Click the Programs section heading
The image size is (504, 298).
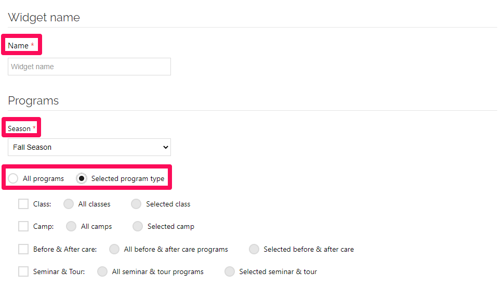[33, 101]
